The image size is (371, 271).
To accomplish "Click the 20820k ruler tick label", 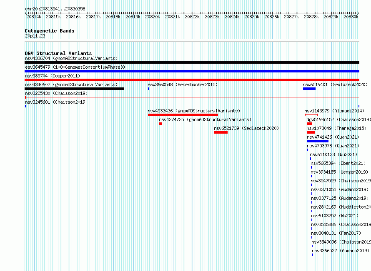I will point(153,17).
